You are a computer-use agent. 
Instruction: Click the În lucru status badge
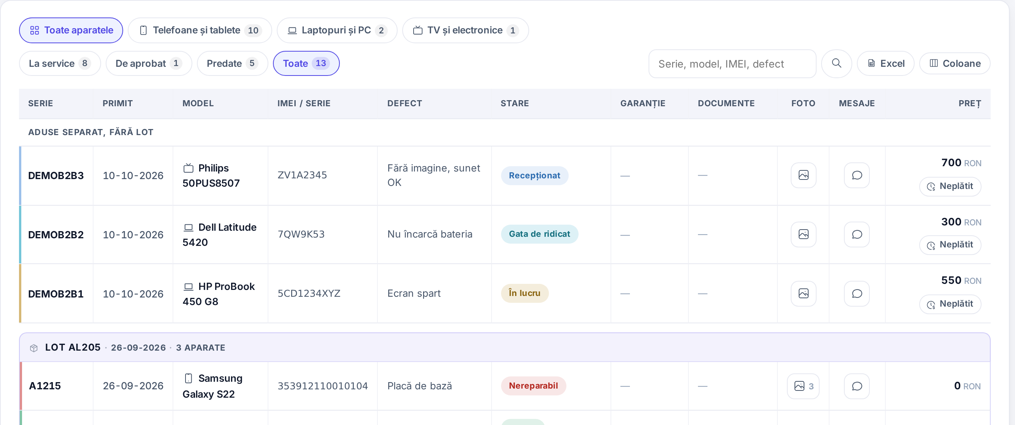tap(525, 293)
